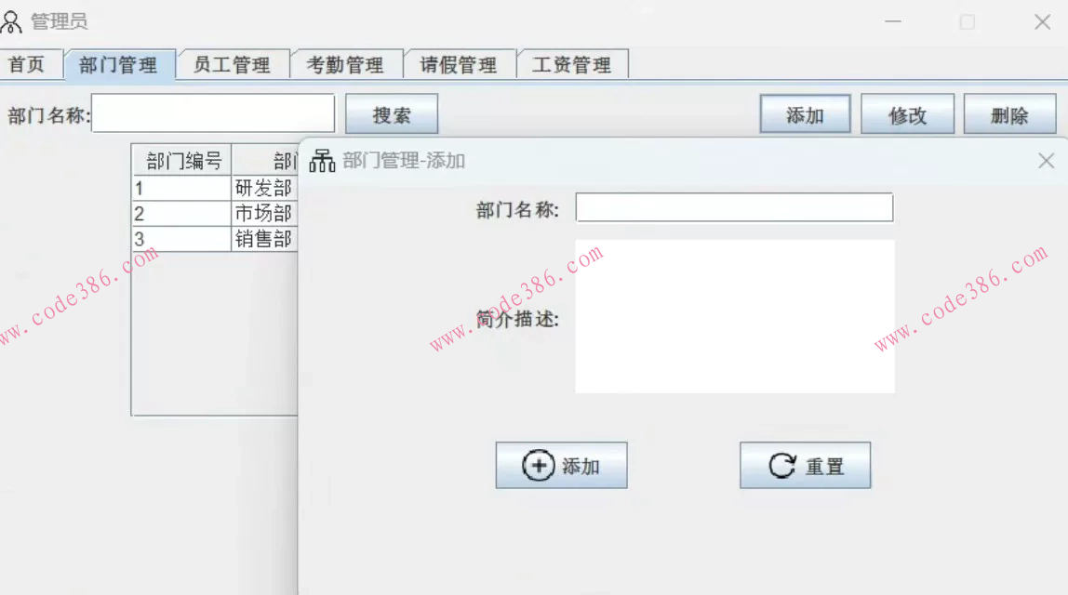1068x595 pixels.
Task: Switch to the 考勤管理 tab
Action: point(346,64)
